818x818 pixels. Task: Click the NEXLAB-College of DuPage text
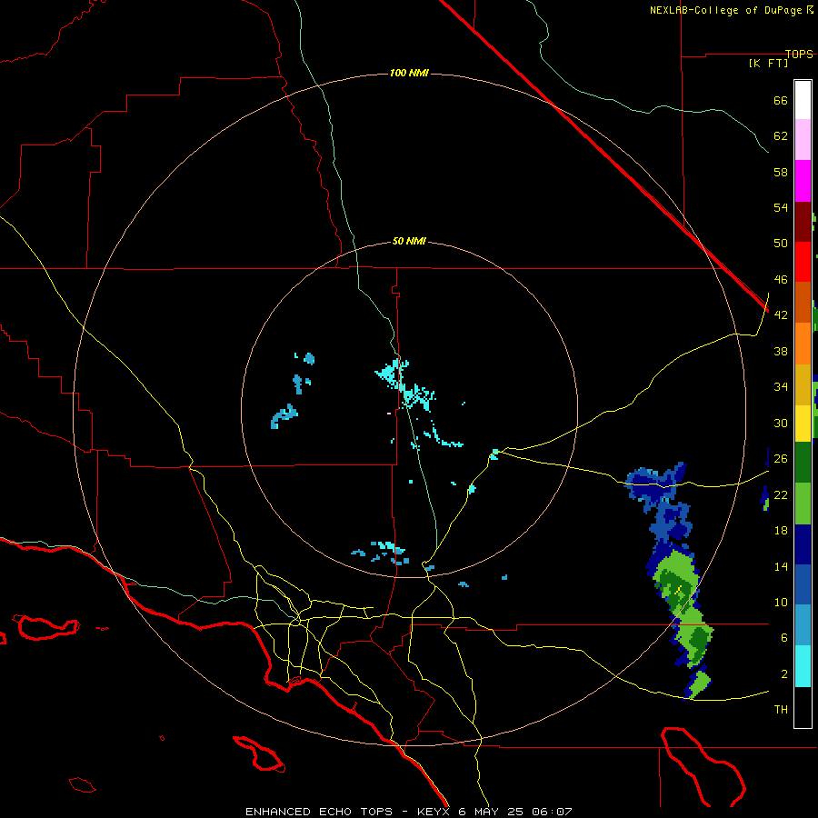point(727,10)
